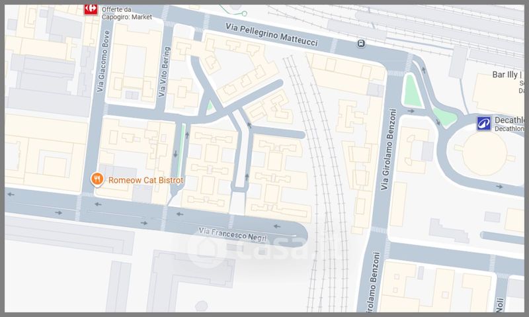
Task: Open the Romeow Cat Bistrot place label
Action: pos(145,179)
